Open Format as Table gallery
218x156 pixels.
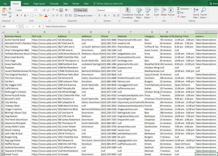click(x=139, y=13)
